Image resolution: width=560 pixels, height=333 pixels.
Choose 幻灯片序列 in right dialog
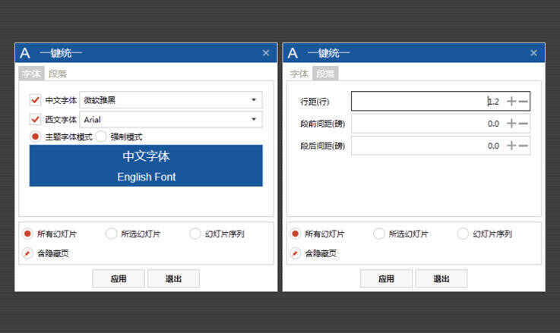point(463,234)
